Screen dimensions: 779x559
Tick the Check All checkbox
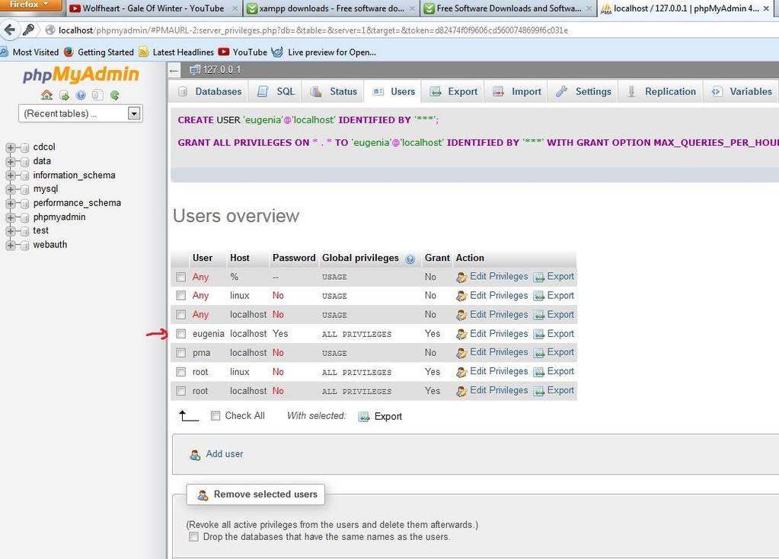click(x=215, y=416)
